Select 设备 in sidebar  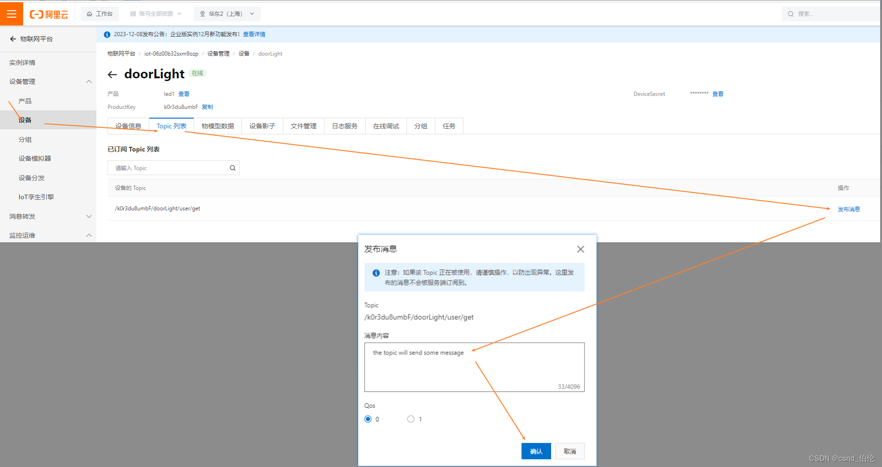click(x=25, y=120)
